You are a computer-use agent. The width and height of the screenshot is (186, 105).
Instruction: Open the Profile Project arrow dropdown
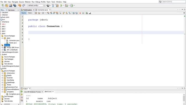tap(74, 6)
